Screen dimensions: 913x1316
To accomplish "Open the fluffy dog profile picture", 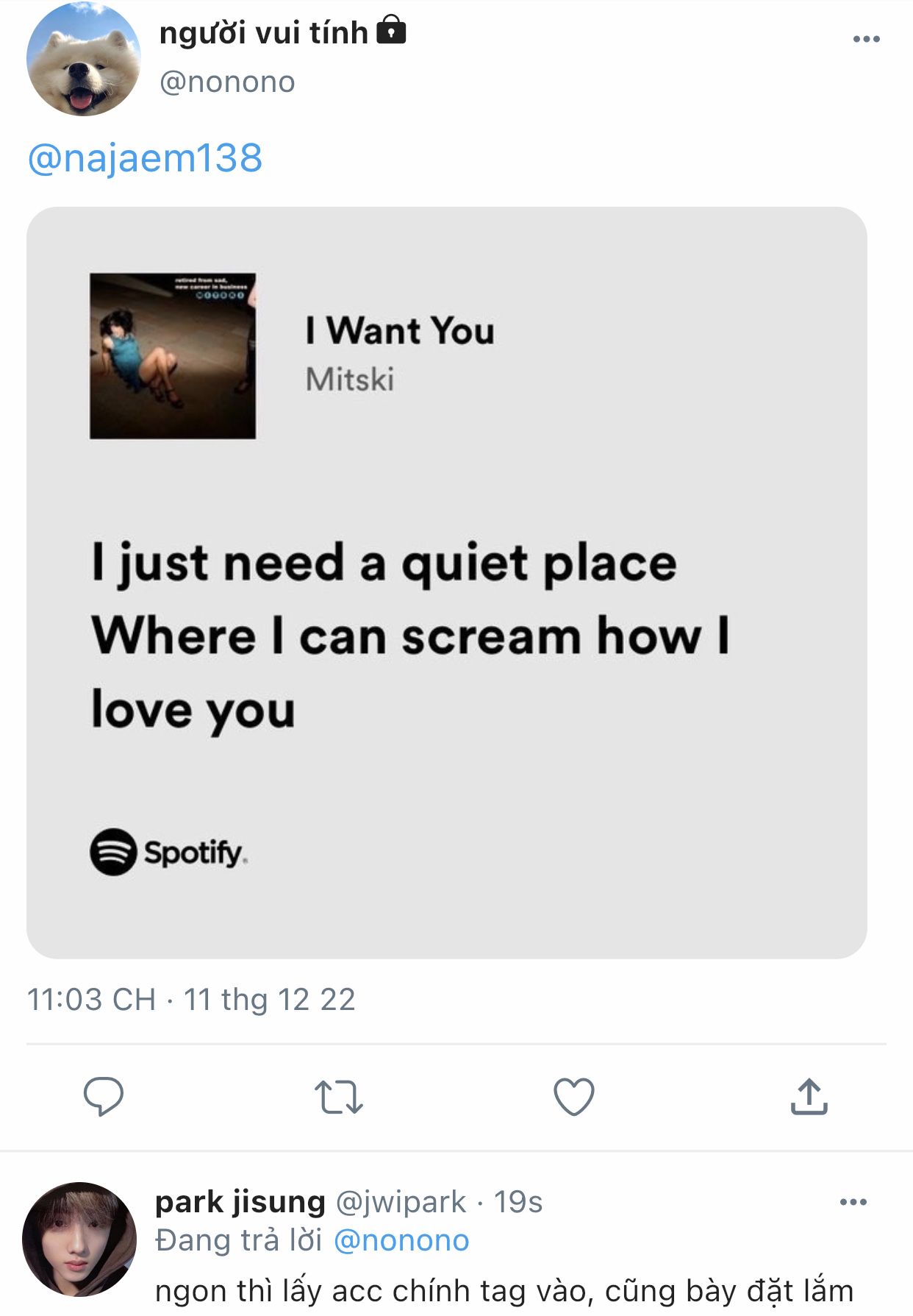I will 83,60.
